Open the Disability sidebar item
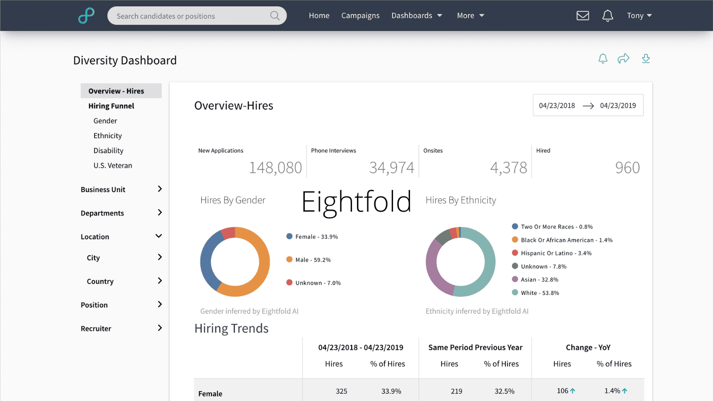The image size is (713, 401). (108, 151)
